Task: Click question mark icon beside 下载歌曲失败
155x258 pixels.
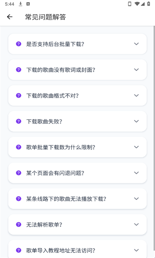Action: (19, 121)
